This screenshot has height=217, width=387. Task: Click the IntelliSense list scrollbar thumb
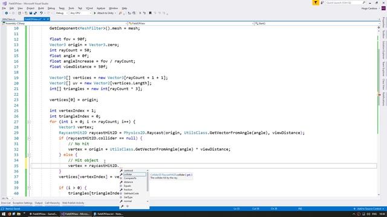click(148, 181)
